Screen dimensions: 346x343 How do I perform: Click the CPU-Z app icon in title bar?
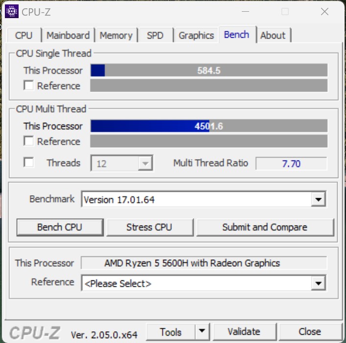click(x=12, y=11)
